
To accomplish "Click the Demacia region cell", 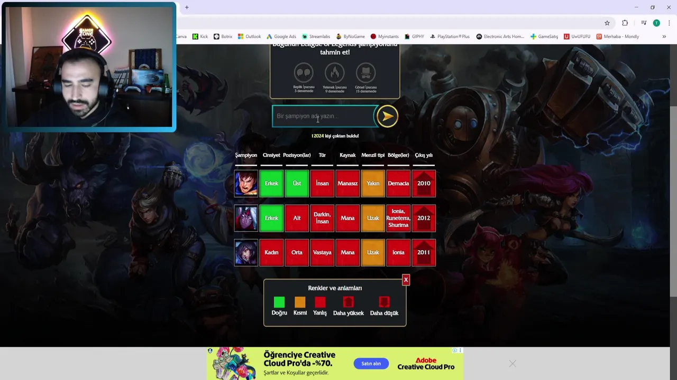I will click(398, 183).
